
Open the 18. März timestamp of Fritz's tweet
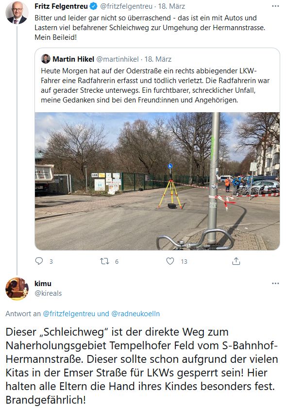click(171, 6)
